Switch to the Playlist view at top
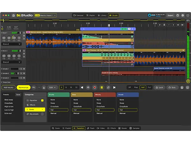 91,15
